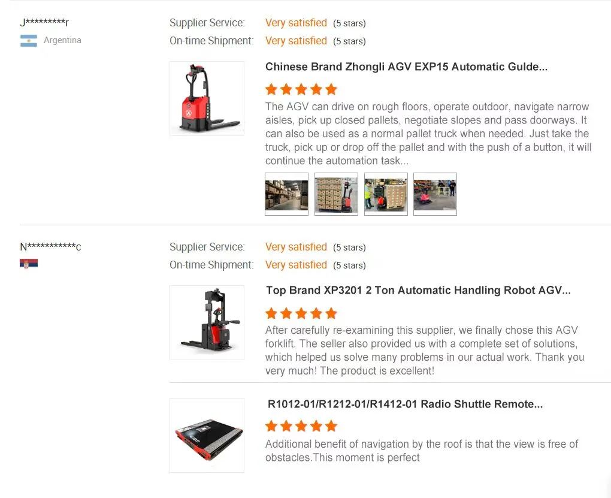Image resolution: width=611 pixels, height=498 pixels.
Task: Click reviewer name J*********r
Action: (44, 23)
